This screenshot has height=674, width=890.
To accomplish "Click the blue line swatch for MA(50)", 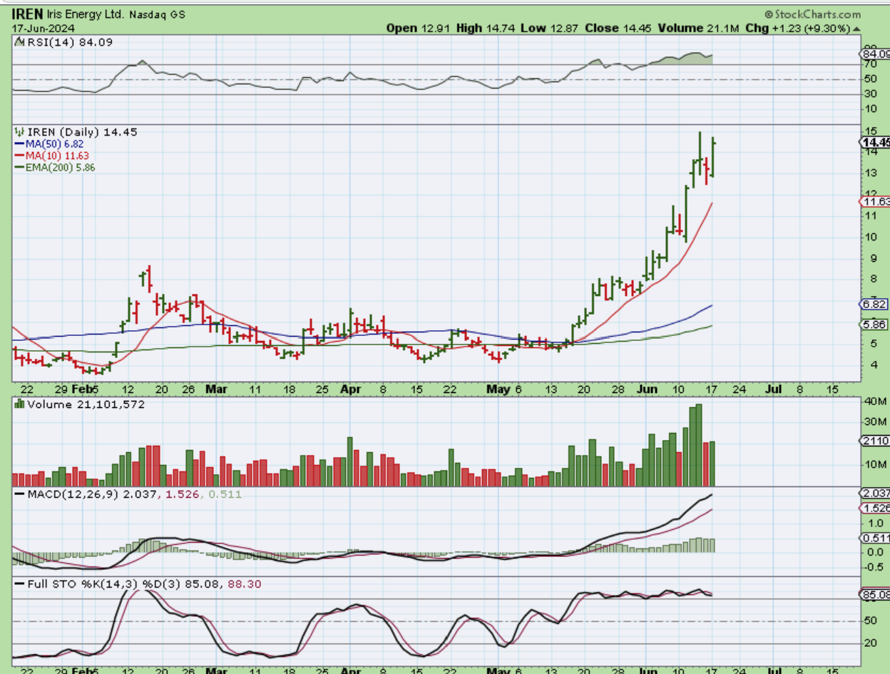I will [19, 143].
